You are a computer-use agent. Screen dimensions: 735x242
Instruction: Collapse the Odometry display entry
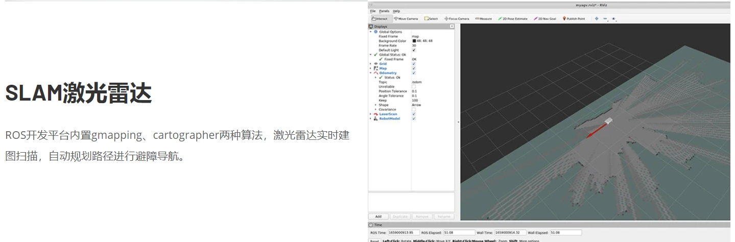(x=371, y=73)
